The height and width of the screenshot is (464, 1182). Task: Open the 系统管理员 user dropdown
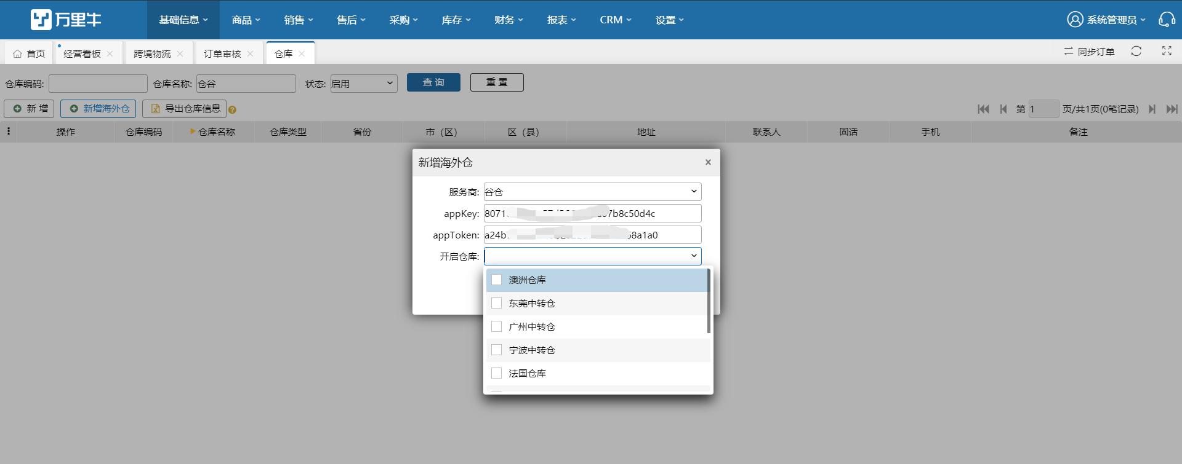(x=1116, y=20)
